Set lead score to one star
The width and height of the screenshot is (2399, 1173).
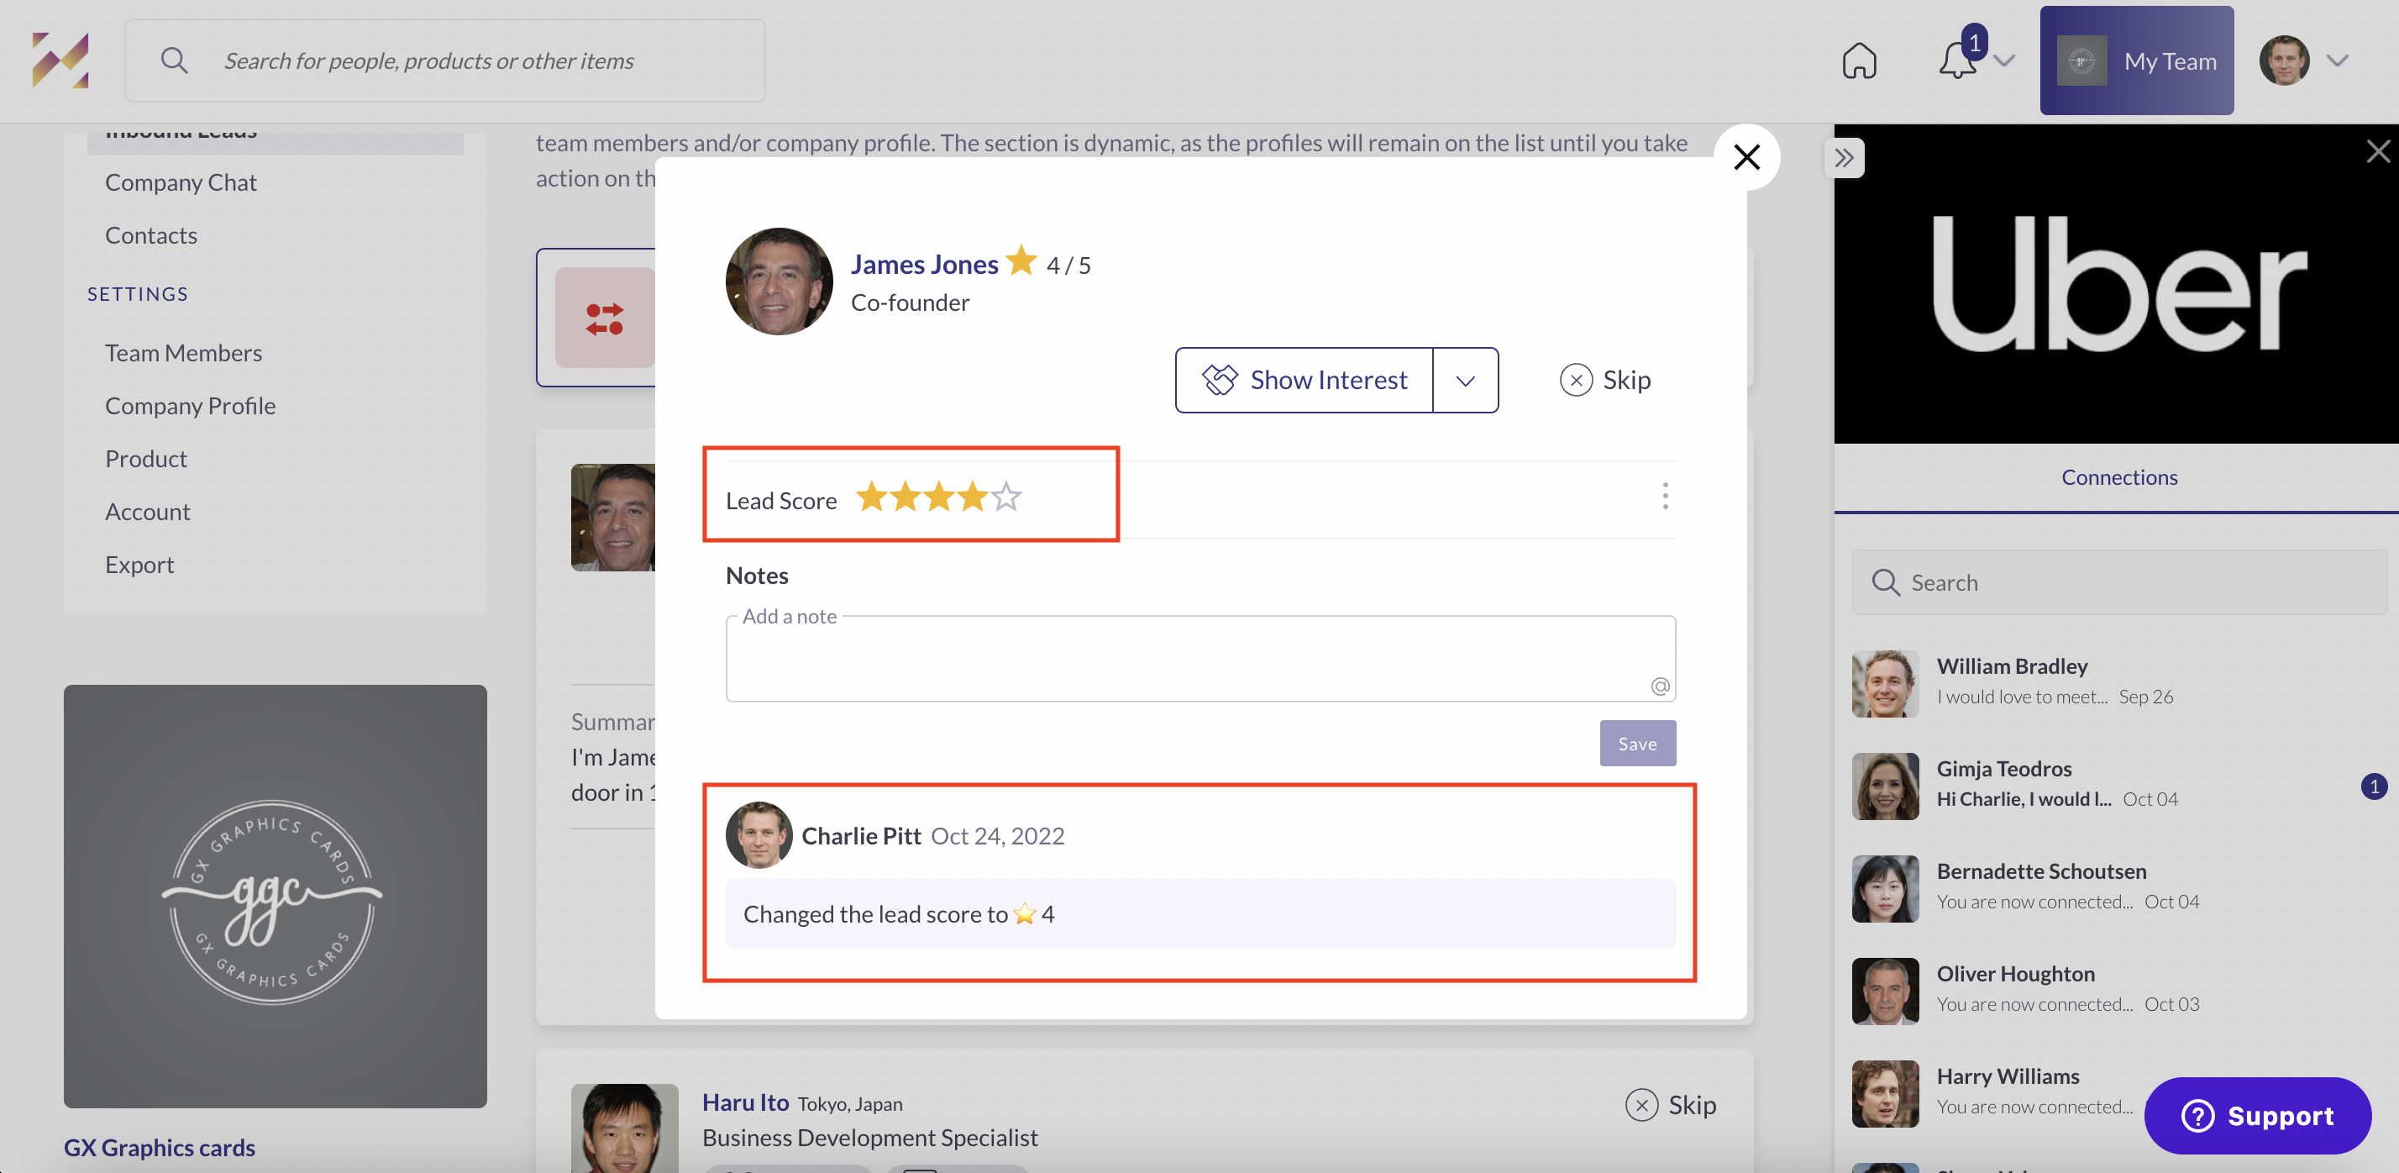coord(871,497)
